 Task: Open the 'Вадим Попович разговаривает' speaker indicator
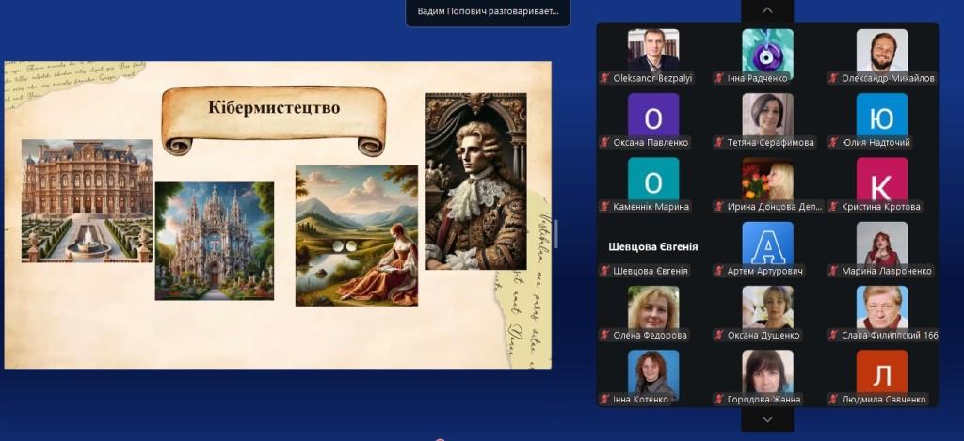coord(488,12)
